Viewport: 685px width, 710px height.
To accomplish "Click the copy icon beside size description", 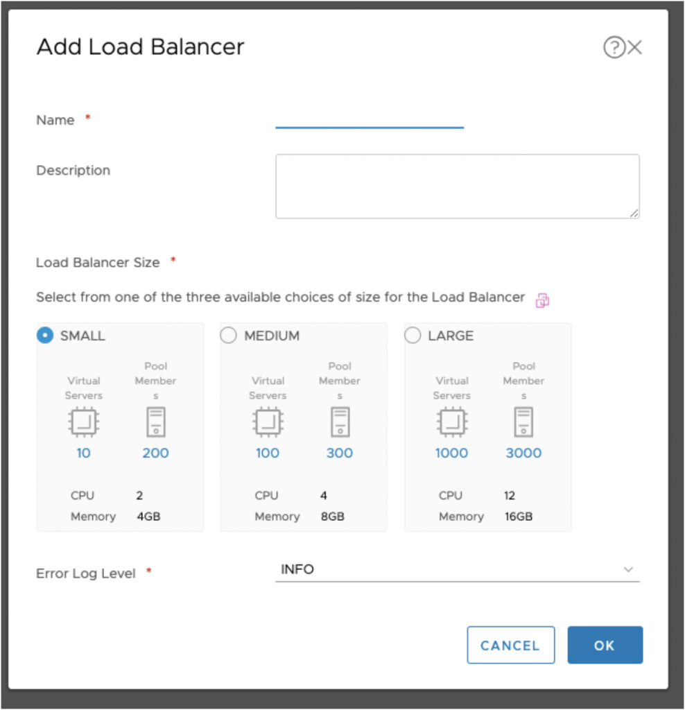I will pos(542,300).
